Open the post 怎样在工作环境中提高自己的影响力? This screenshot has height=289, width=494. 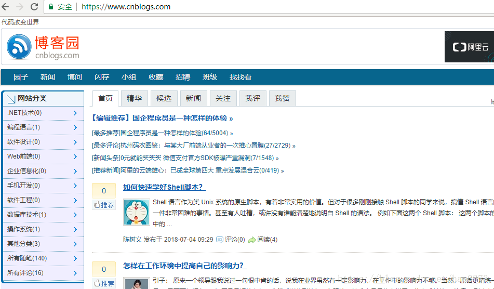click(184, 266)
